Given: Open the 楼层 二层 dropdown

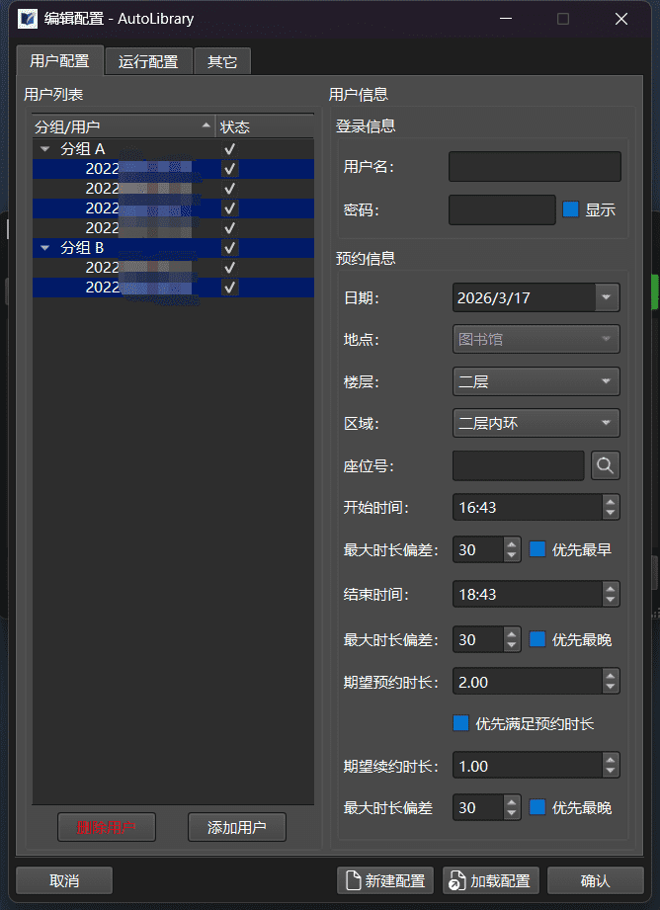Looking at the screenshot, I should (536, 381).
